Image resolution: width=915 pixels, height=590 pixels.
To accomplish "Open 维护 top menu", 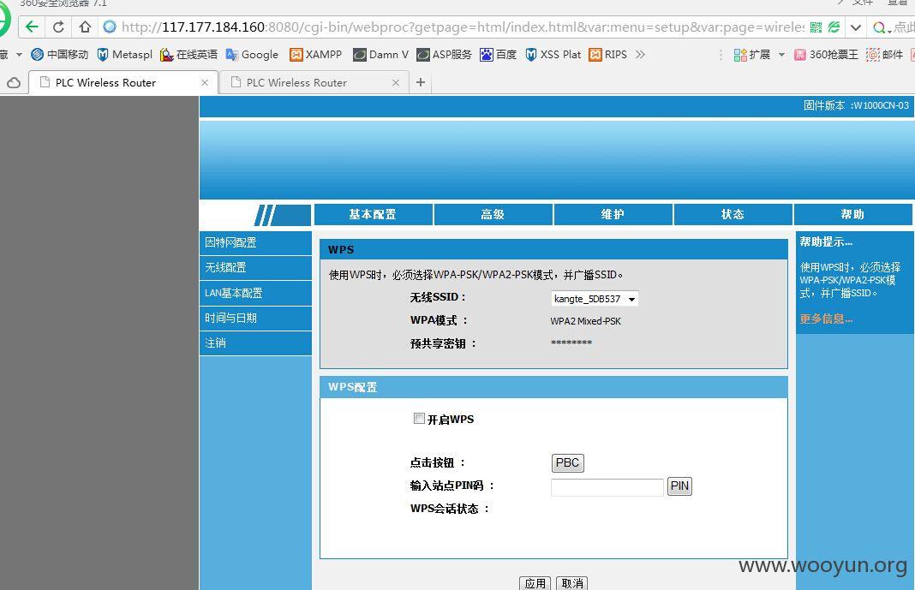I will 613,214.
